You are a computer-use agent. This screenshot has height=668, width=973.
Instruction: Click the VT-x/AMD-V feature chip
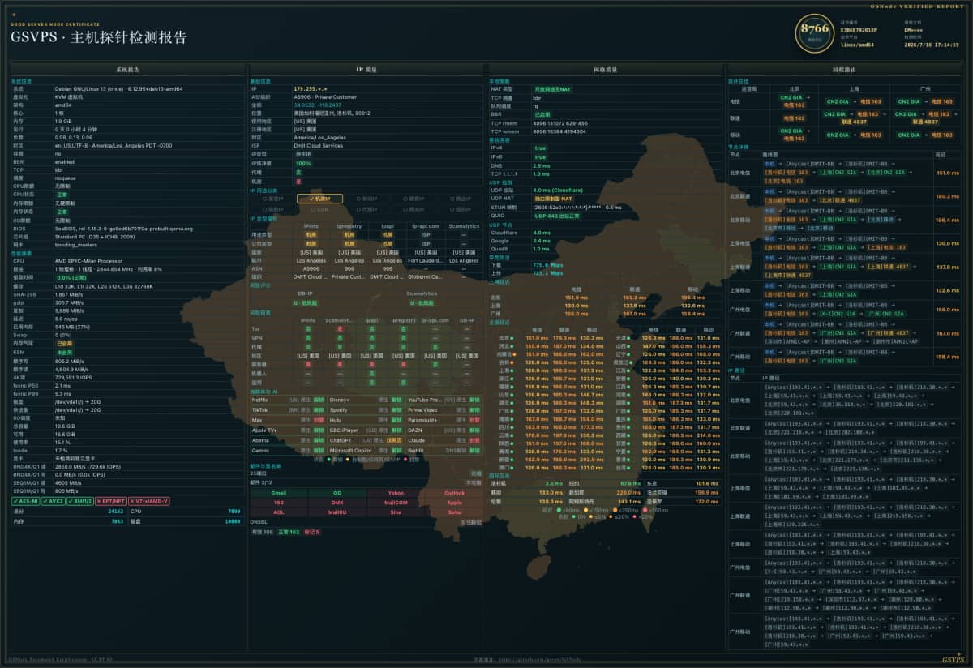(x=148, y=501)
